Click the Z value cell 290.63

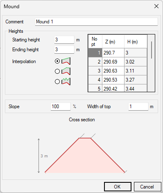[113, 71]
